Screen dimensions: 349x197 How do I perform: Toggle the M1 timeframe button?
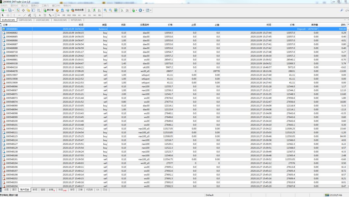click(59, 15)
